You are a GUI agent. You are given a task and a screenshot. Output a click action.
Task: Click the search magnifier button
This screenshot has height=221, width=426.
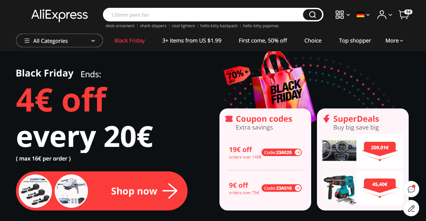[313, 15]
